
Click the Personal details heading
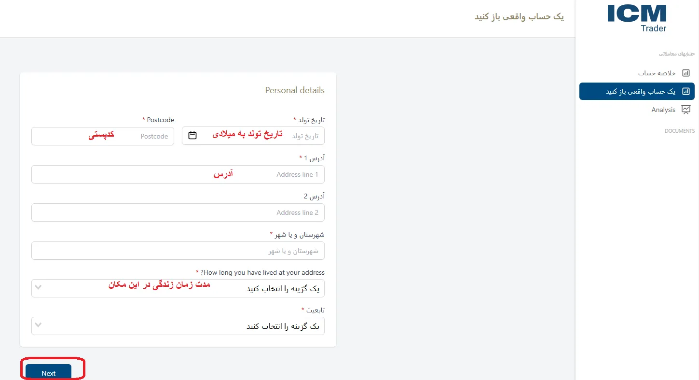point(294,90)
